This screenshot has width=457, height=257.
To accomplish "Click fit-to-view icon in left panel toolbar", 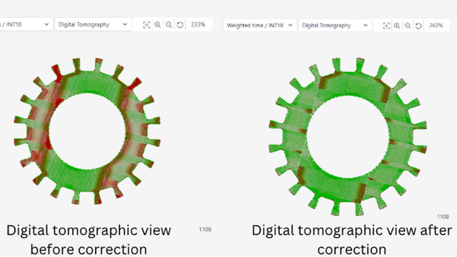I will tap(146, 25).
